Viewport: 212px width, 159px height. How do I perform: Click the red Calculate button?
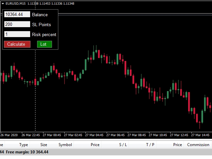click(x=17, y=44)
